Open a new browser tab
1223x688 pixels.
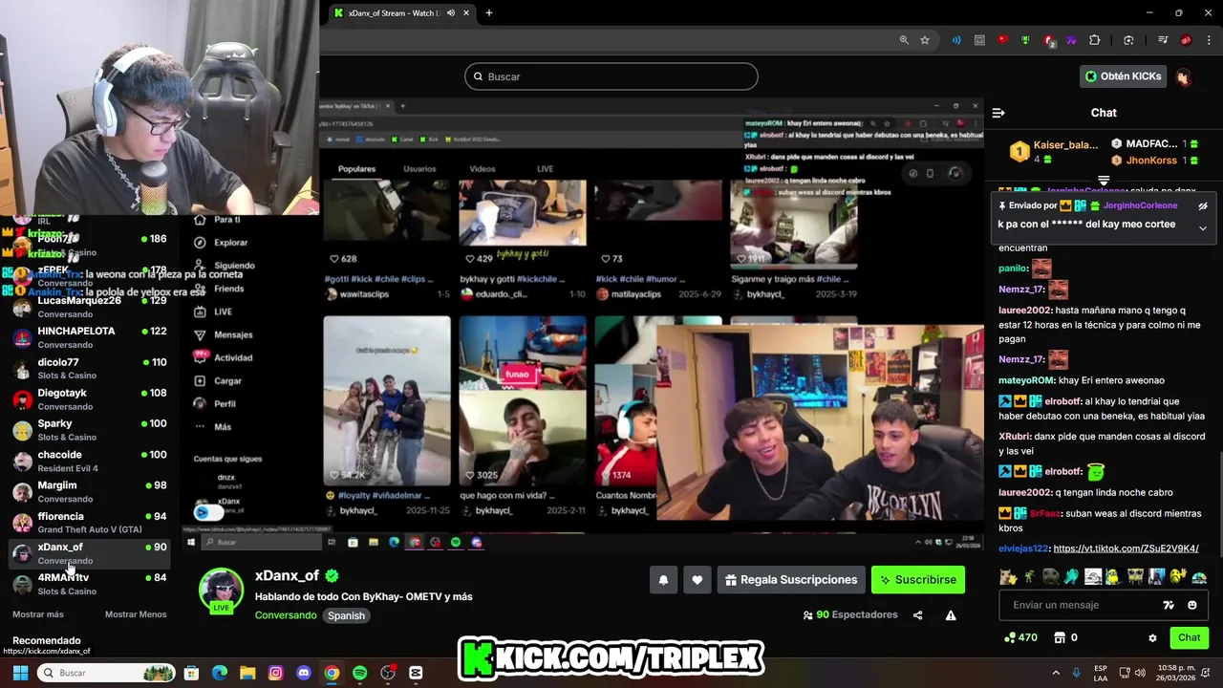pyautogui.click(x=489, y=13)
